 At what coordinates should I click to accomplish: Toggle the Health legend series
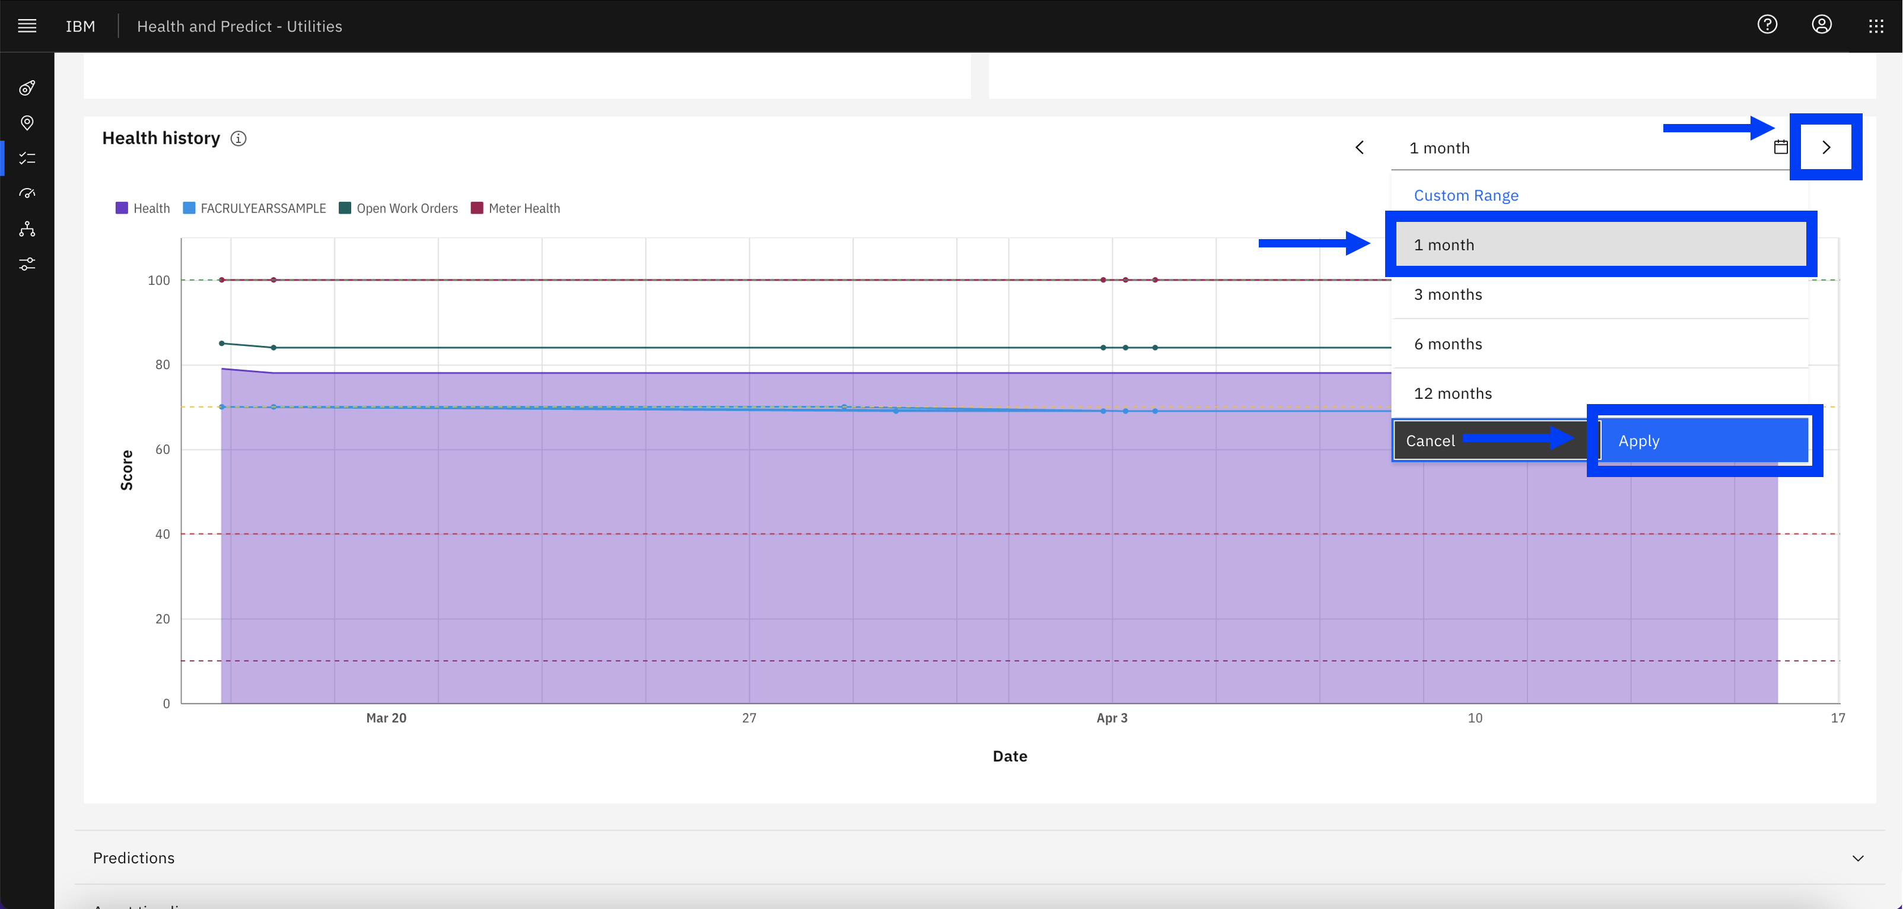[x=142, y=208]
